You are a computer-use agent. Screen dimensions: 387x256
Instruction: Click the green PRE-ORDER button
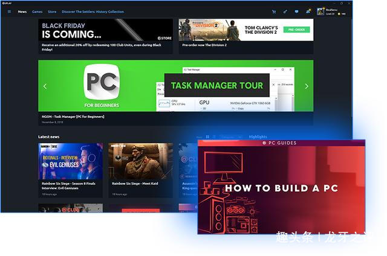click(296, 30)
